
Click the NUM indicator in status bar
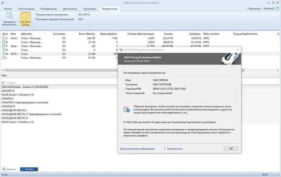(264, 175)
